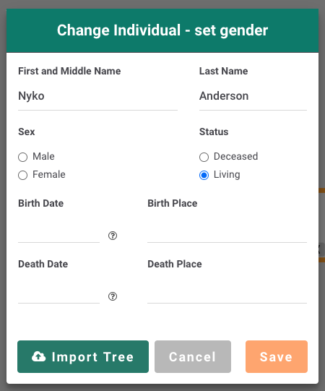Cancel the Change Individual dialog

pyautogui.click(x=193, y=356)
